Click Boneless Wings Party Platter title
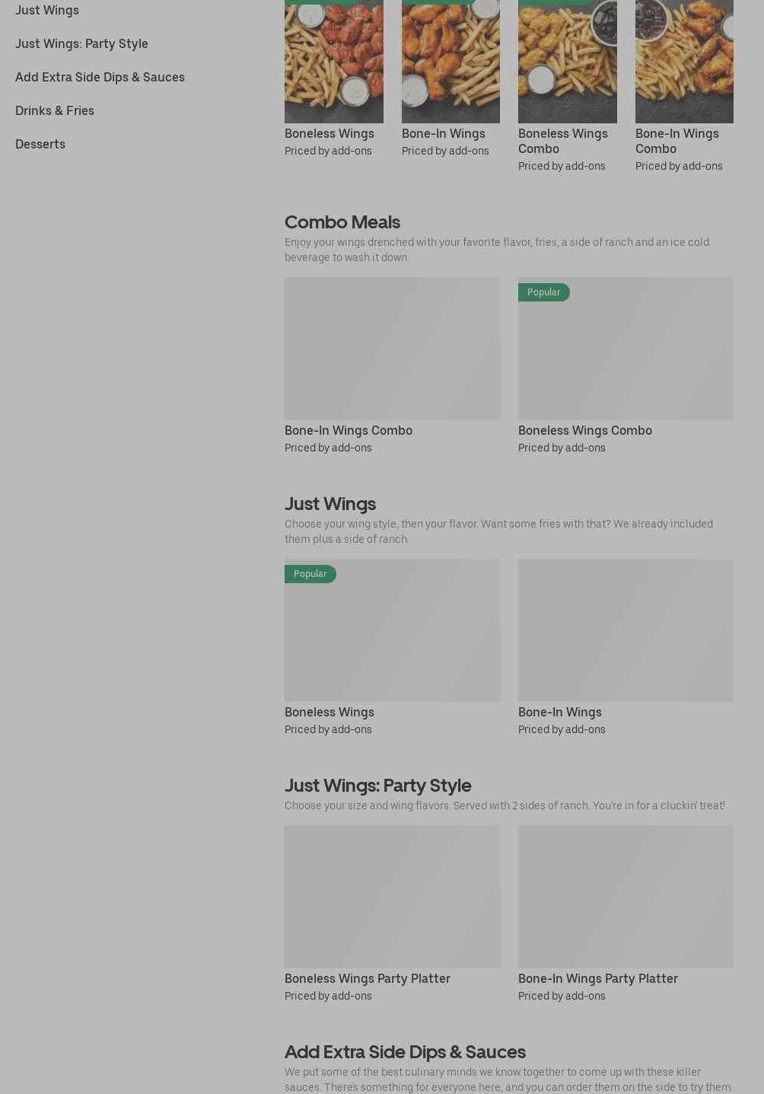The height and width of the screenshot is (1094, 764). coord(368,978)
